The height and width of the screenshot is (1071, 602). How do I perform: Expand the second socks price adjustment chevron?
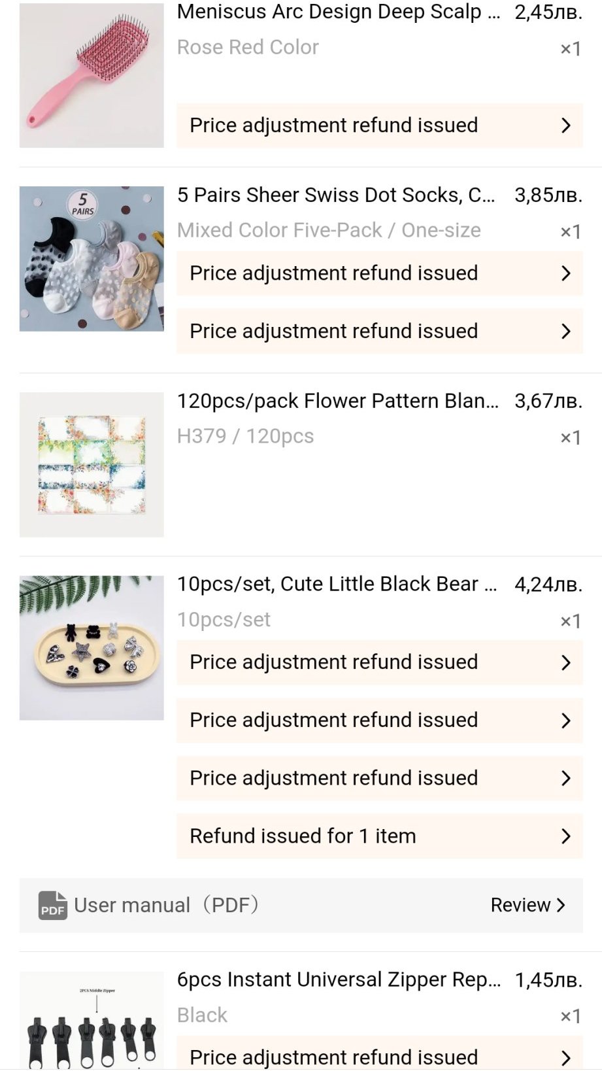point(566,331)
